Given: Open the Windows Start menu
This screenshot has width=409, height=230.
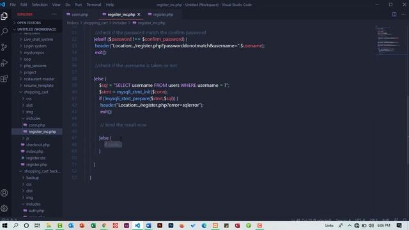Looking at the screenshot, I should [x=4, y=226].
